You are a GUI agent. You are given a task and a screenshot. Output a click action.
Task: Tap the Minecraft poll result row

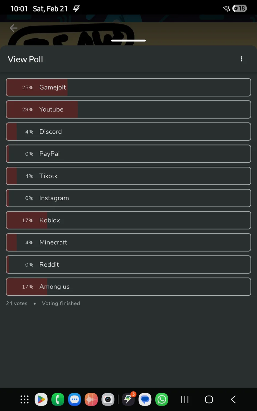click(128, 242)
